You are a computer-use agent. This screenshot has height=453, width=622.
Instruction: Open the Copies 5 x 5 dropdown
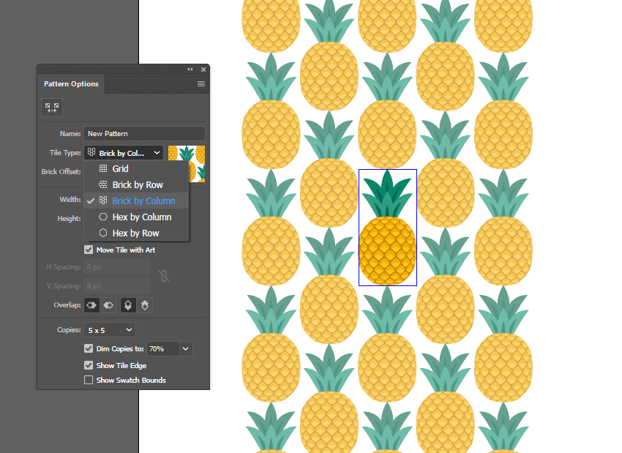(x=110, y=330)
